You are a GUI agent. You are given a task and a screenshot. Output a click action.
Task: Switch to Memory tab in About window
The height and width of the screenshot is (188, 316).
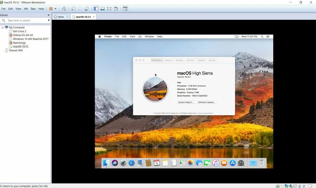pyautogui.click(x=190, y=60)
